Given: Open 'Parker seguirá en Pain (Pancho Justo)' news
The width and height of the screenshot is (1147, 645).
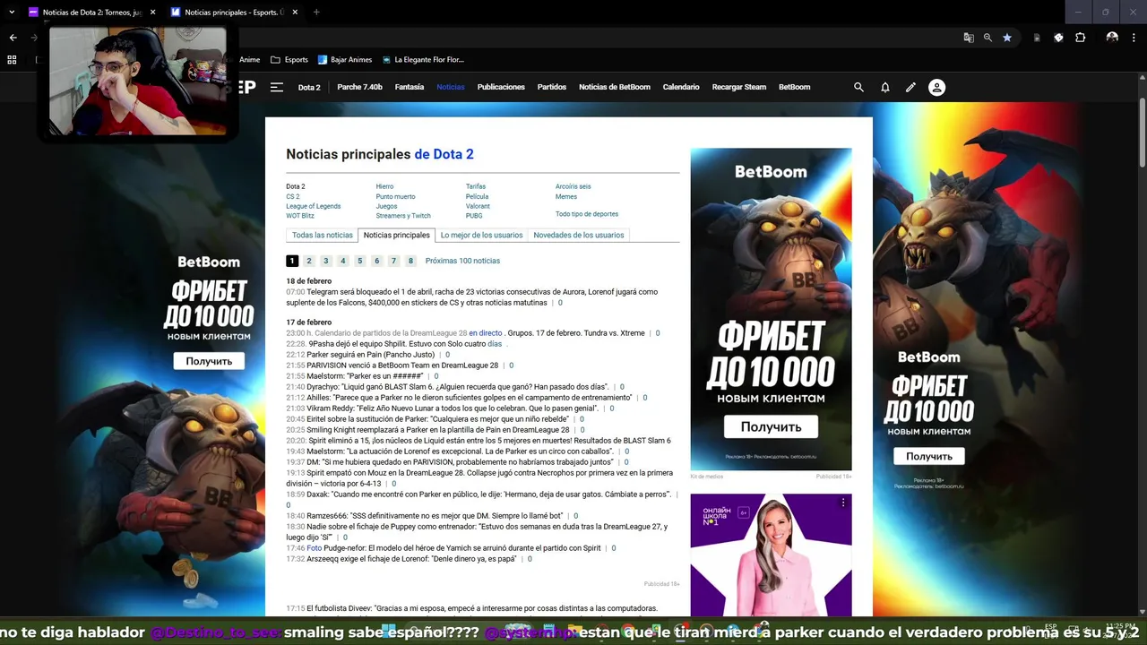Looking at the screenshot, I should (370, 355).
